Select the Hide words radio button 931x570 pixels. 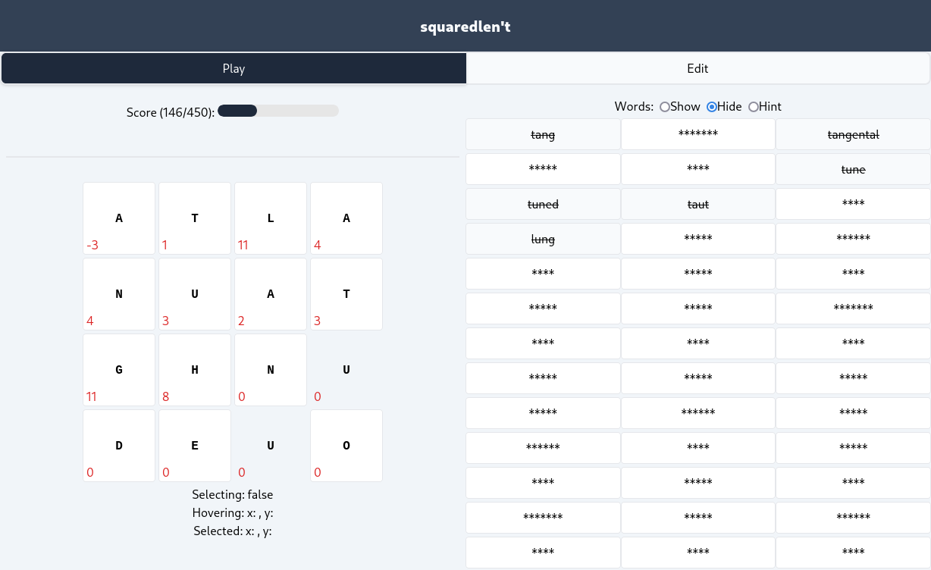pyautogui.click(x=712, y=107)
